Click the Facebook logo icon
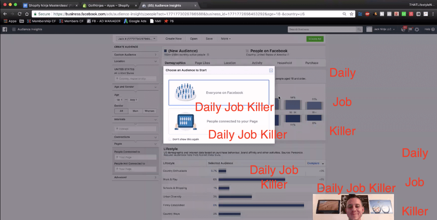Screen dimensions: 437x220 click(5, 29)
